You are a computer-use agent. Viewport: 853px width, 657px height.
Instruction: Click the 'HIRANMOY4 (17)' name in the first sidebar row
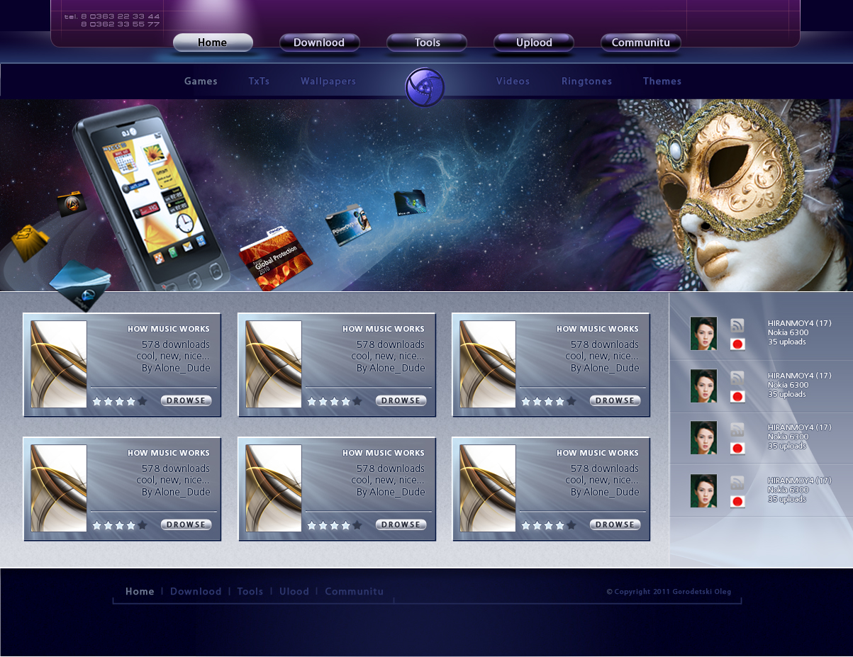click(x=799, y=323)
